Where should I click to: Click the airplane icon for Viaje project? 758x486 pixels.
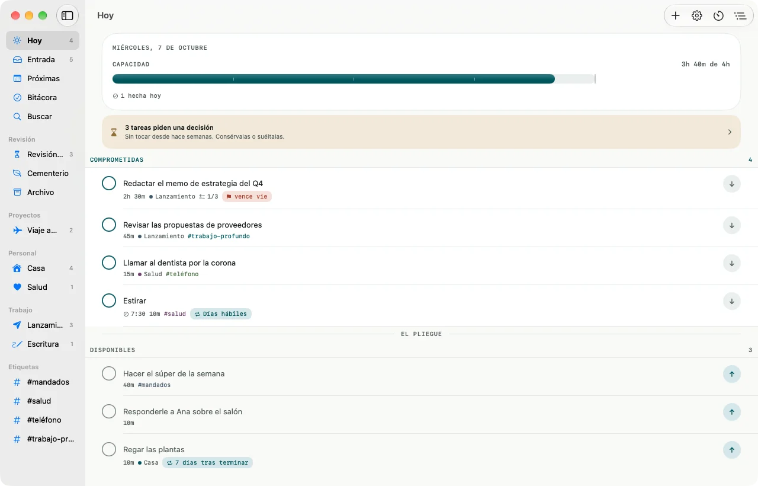pos(17,230)
